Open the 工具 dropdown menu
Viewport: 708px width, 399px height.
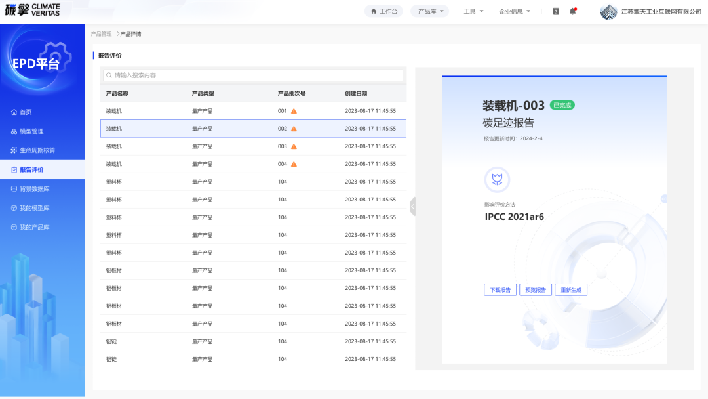tap(473, 11)
